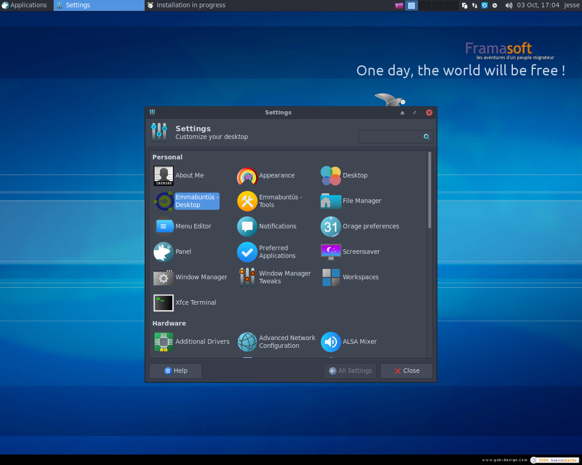582x465 pixels.
Task: Open the Applications menu in the top panel
Action: (25, 5)
